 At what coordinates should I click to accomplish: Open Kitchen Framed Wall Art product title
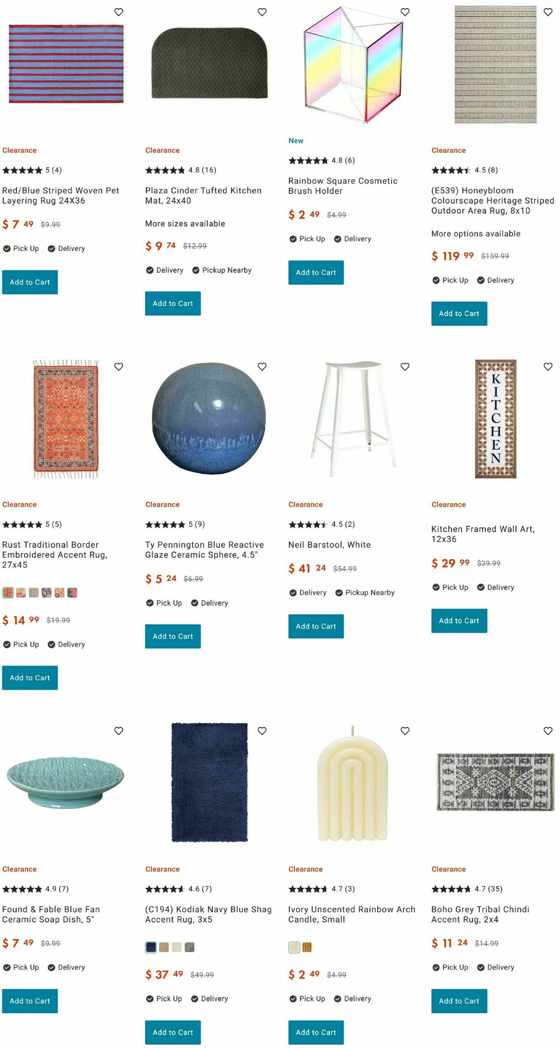click(483, 534)
